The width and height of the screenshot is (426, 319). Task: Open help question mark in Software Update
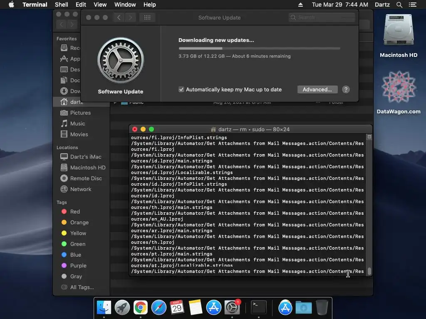click(x=346, y=90)
